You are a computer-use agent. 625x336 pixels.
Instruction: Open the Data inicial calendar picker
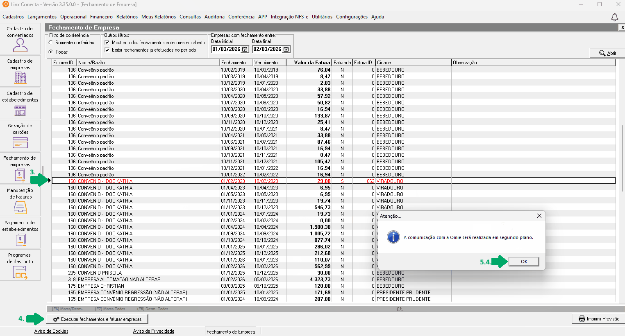click(245, 50)
